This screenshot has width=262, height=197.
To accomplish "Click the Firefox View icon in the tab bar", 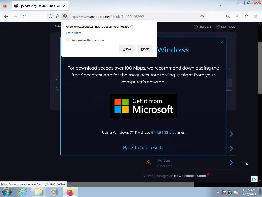I will click(x=5, y=6).
